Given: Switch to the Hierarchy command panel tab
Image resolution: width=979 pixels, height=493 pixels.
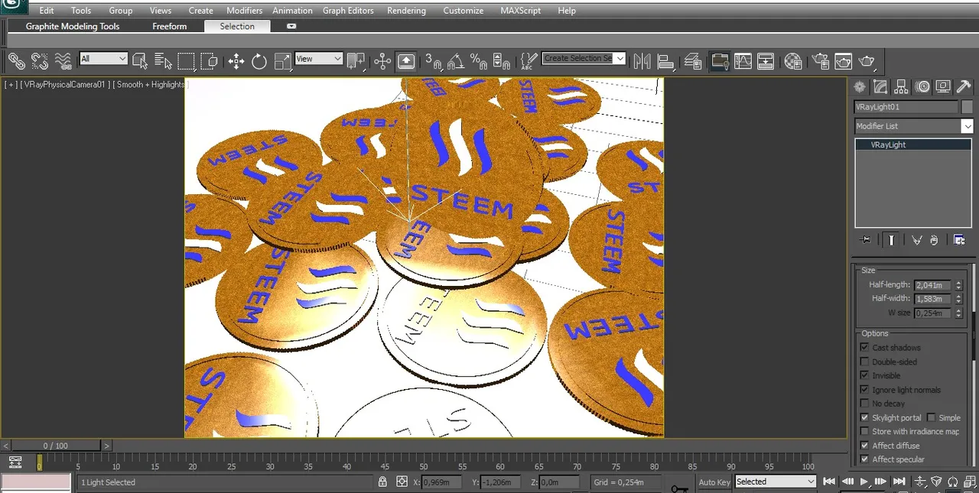Looking at the screenshot, I should (x=902, y=87).
